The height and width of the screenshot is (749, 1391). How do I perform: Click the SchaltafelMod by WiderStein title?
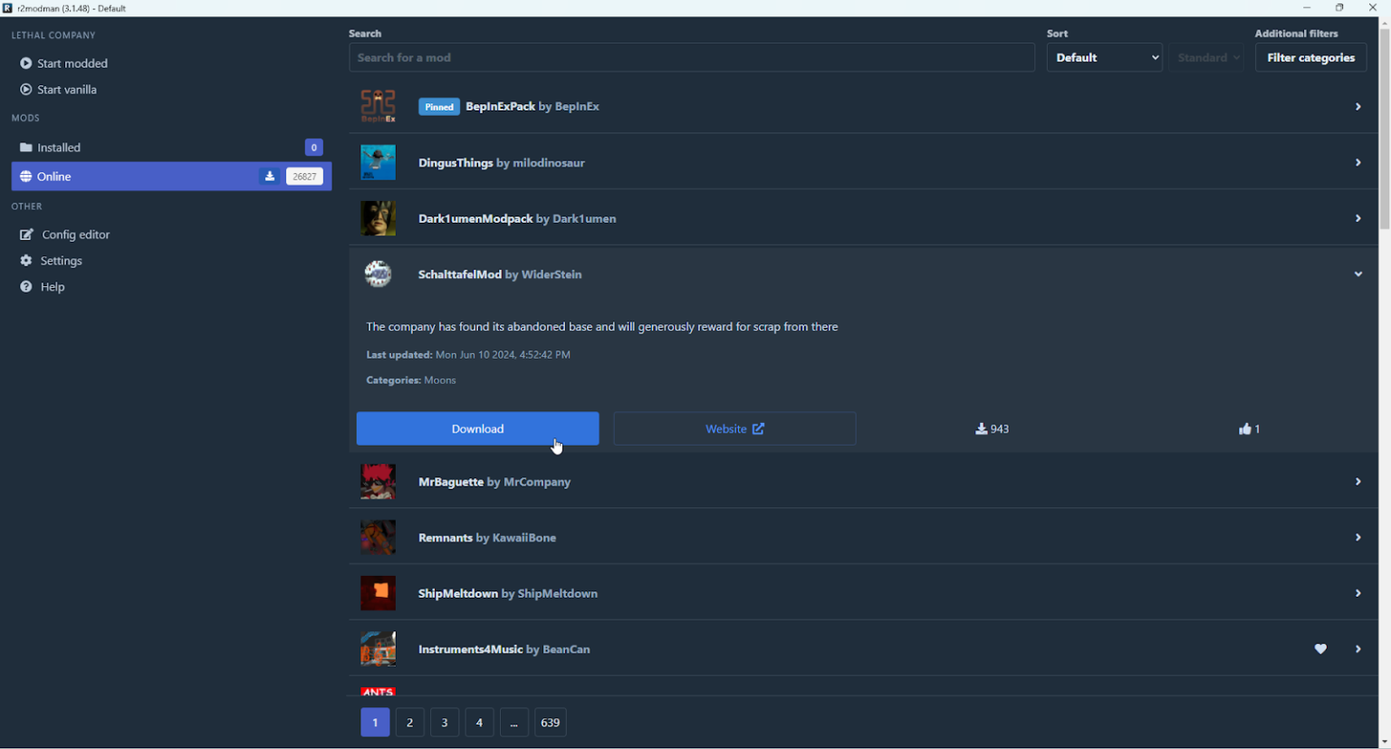click(x=500, y=274)
